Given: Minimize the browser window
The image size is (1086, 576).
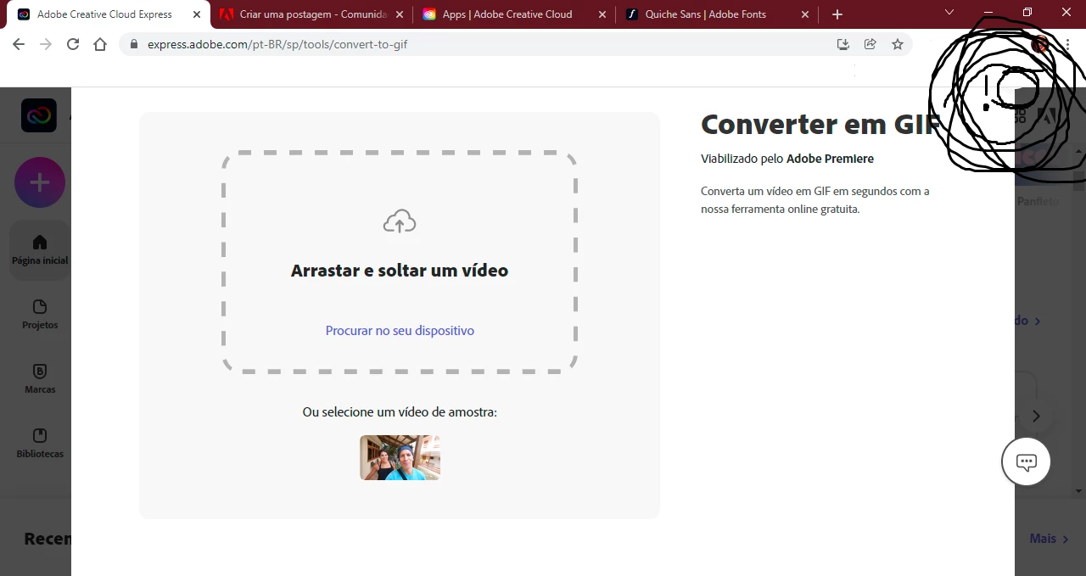Looking at the screenshot, I should (988, 13).
